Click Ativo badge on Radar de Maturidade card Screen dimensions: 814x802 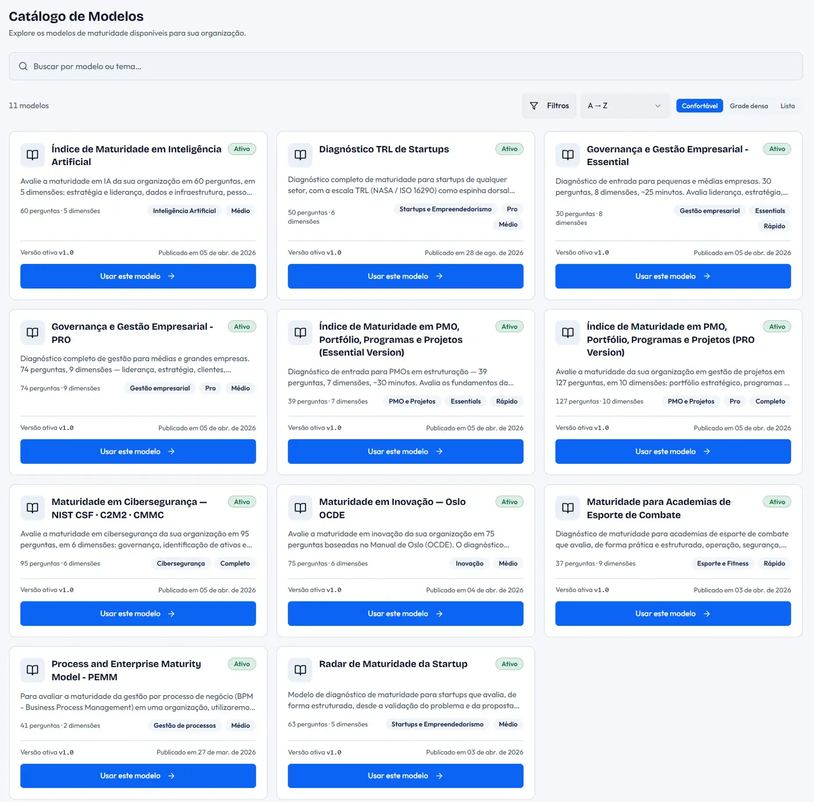coord(509,664)
